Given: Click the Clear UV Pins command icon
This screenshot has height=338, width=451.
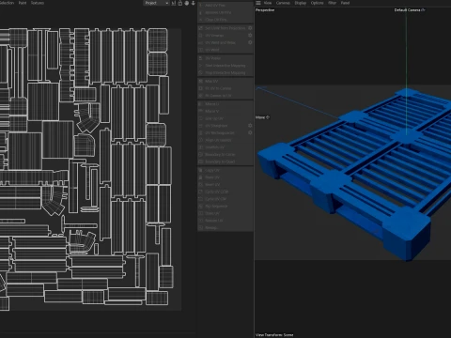Looking at the screenshot, I should pos(201,20).
